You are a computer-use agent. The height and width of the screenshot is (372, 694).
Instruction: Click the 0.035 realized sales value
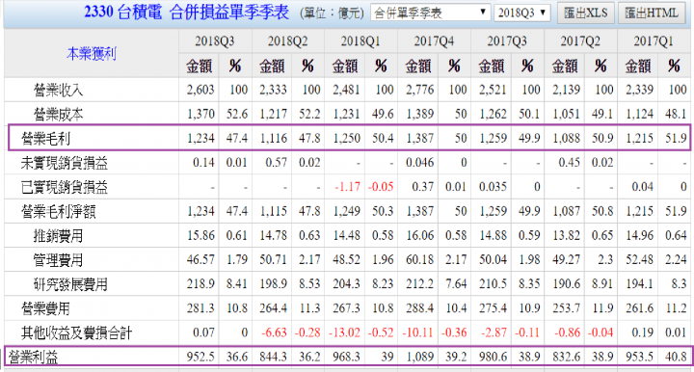pyautogui.click(x=493, y=187)
